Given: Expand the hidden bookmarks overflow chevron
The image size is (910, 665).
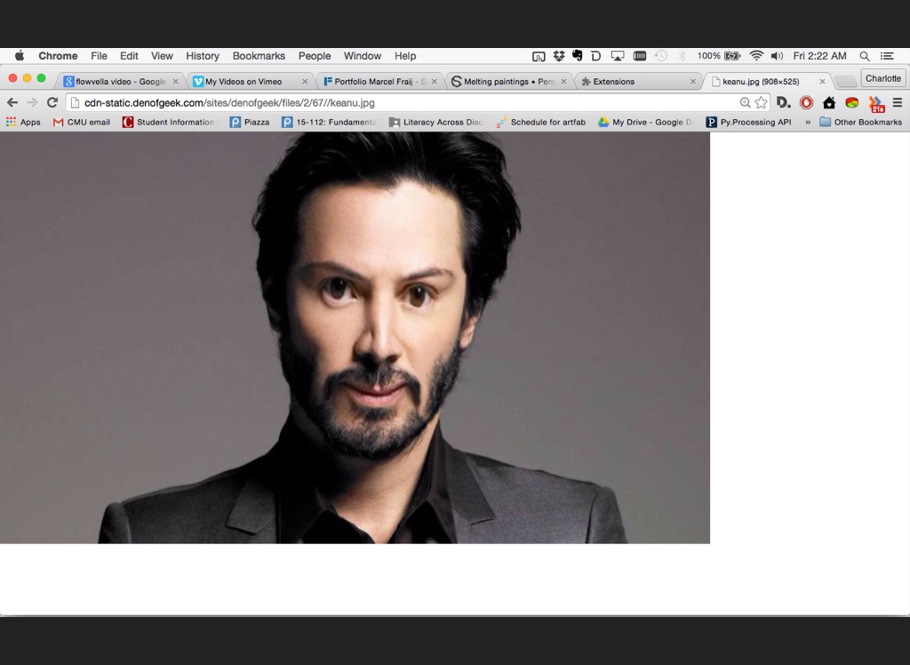Looking at the screenshot, I should (808, 122).
